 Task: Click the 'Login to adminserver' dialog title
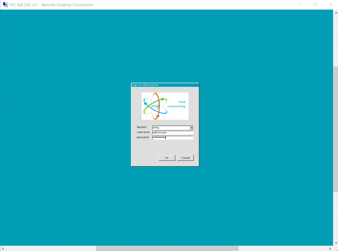coord(145,85)
